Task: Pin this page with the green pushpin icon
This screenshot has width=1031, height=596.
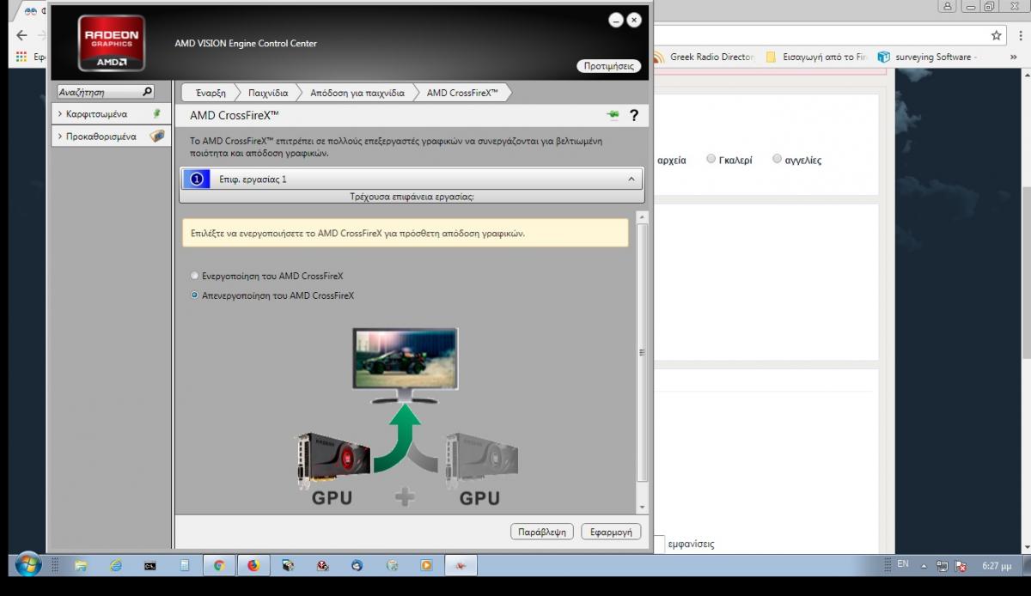Action: pos(613,115)
